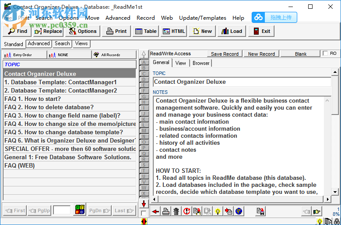Switch to the Advanced toolbar tab

click(39, 43)
